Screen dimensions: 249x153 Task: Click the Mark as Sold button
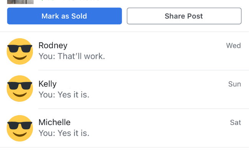coord(64,16)
